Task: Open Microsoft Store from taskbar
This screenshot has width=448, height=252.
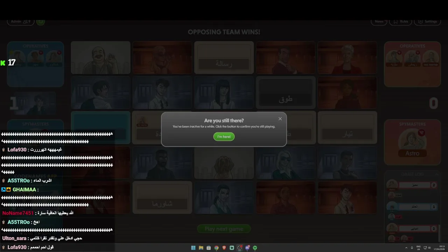Action: pos(209,248)
